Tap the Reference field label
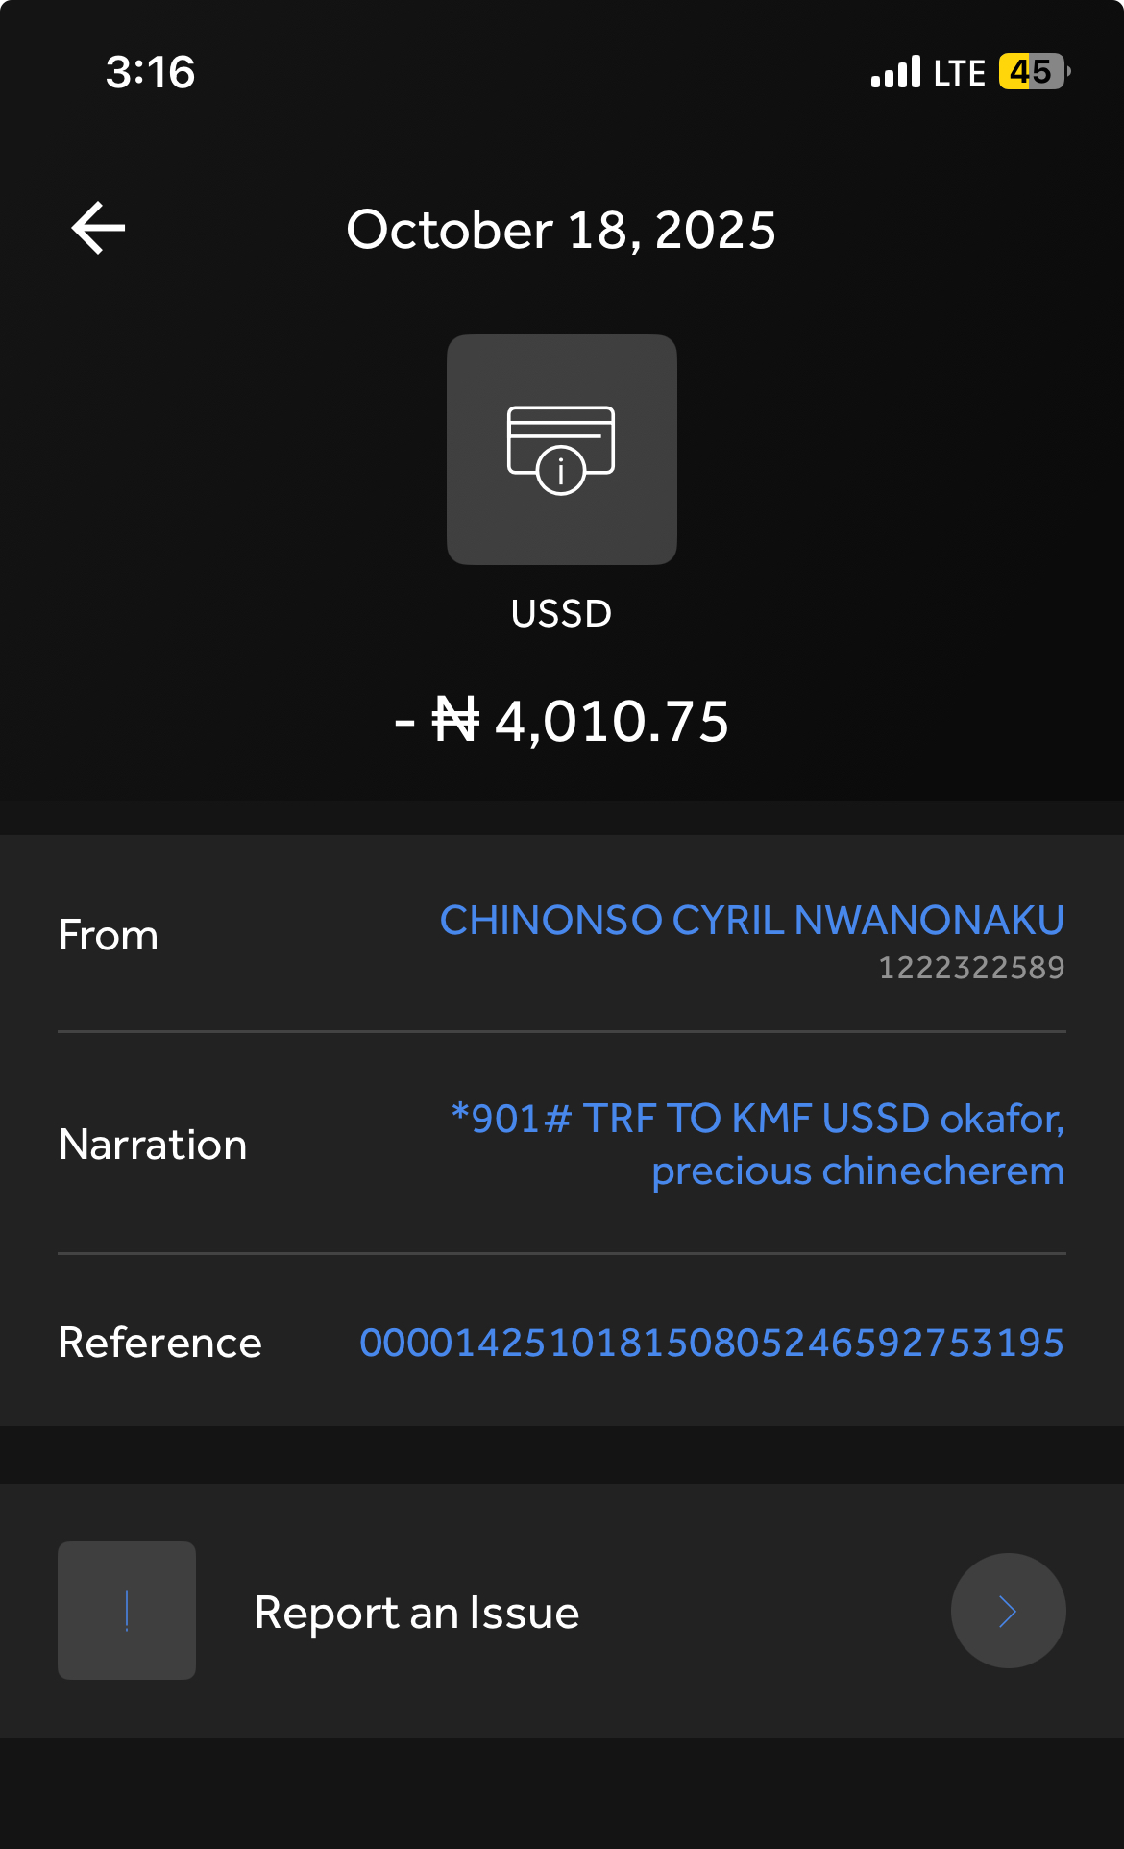 point(160,1343)
